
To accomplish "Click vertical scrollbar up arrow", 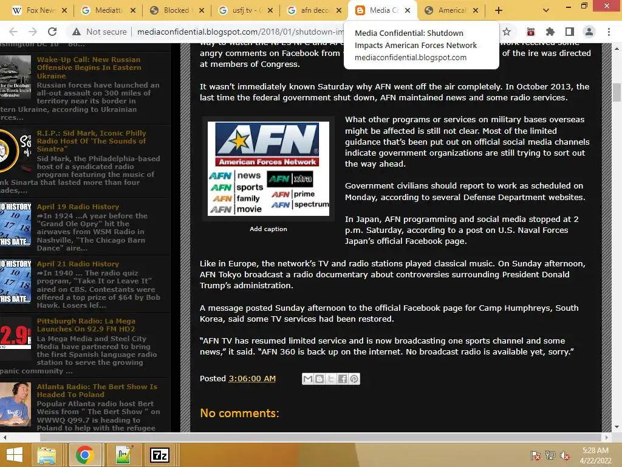I will click(617, 48).
